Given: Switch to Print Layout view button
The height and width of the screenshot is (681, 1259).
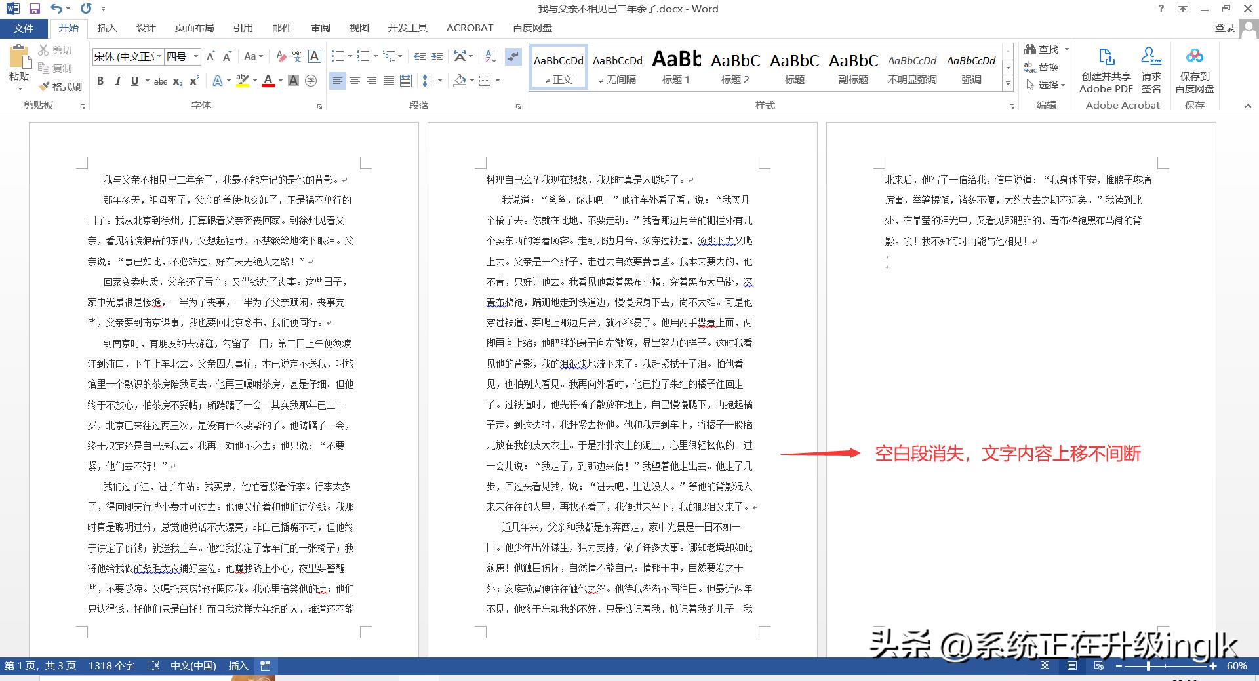Looking at the screenshot, I should coord(1071,666).
